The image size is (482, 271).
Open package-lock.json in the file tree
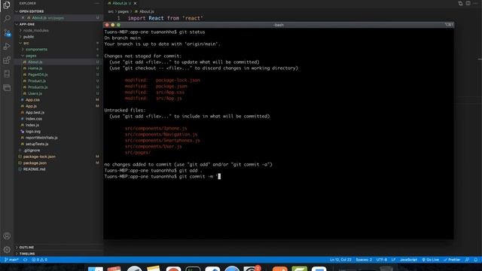pyautogui.click(x=39, y=157)
